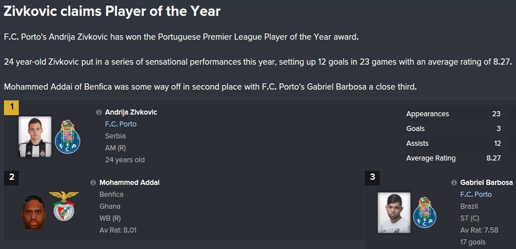Click the Assists stat row

[x=453, y=144]
